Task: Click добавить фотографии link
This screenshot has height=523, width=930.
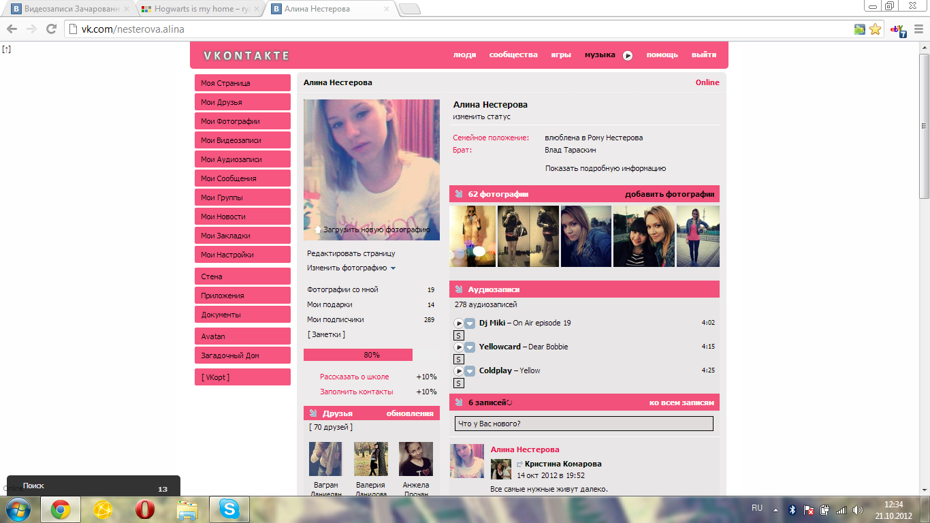Action: (x=669, y=194)
